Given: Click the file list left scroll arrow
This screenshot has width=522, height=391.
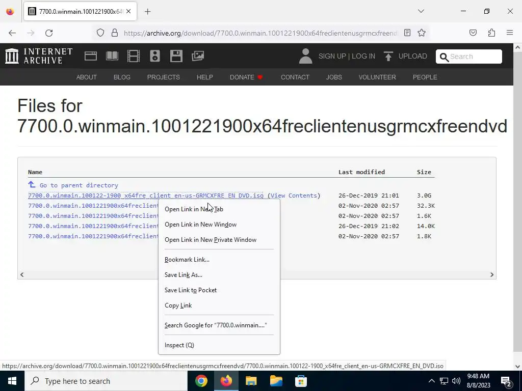Looking at the screenshot, I should [x=22, y=274].
